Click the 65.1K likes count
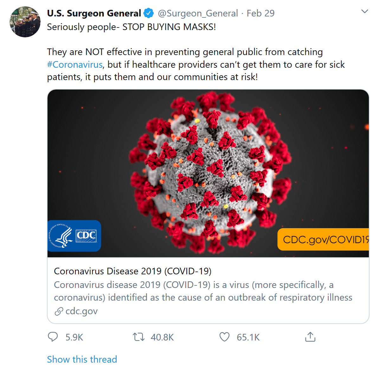The width and height of the screenshot is (379, 368). pyautogui.click(x=248, y=337)
